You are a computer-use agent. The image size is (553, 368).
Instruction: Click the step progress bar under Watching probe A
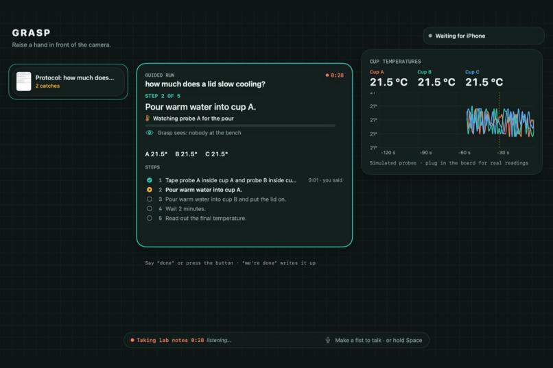[x=240, y=125]
